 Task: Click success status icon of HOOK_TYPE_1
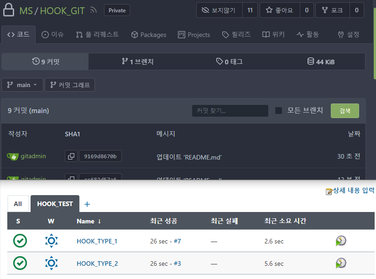coord(20,241)
